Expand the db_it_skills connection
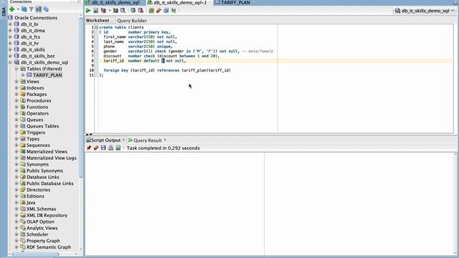459x258 pixels. pyautogui.click(x=10, y=49)
